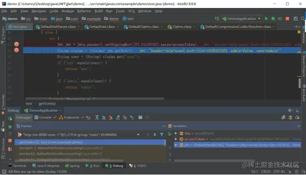
Task: Select frame invoke0:-1, NativeMethodAccessorImpl
Action: pos(90,148)
